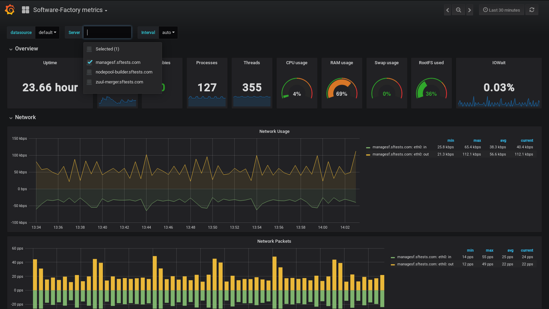Navigate forward with the right time-shift arrow
This screenshot has width=549, height=309.
click(x=469, y=10)
